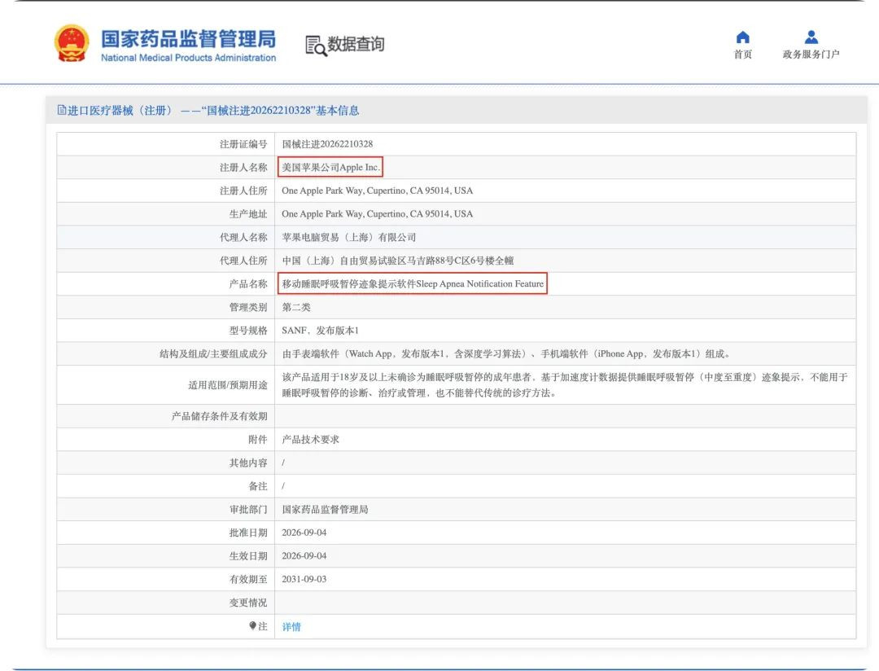Click the 变更情况 row label

point(248,603)
